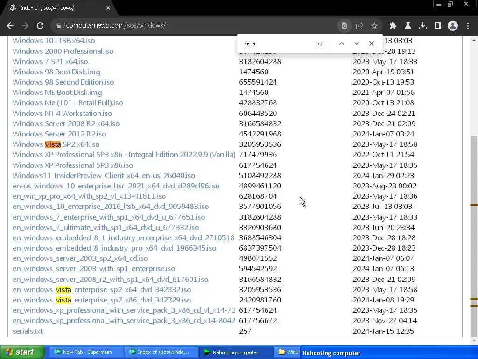The height and width of the screenshot is (359, 478).
Task: Click the address bar URL
Action: [x=116, y=26]
